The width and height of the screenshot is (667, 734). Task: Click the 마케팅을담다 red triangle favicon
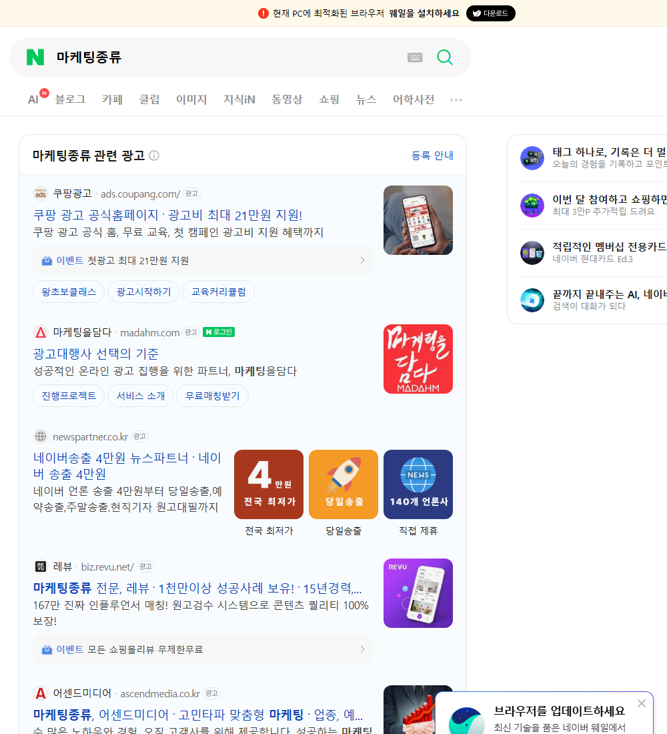click(41, 332)
